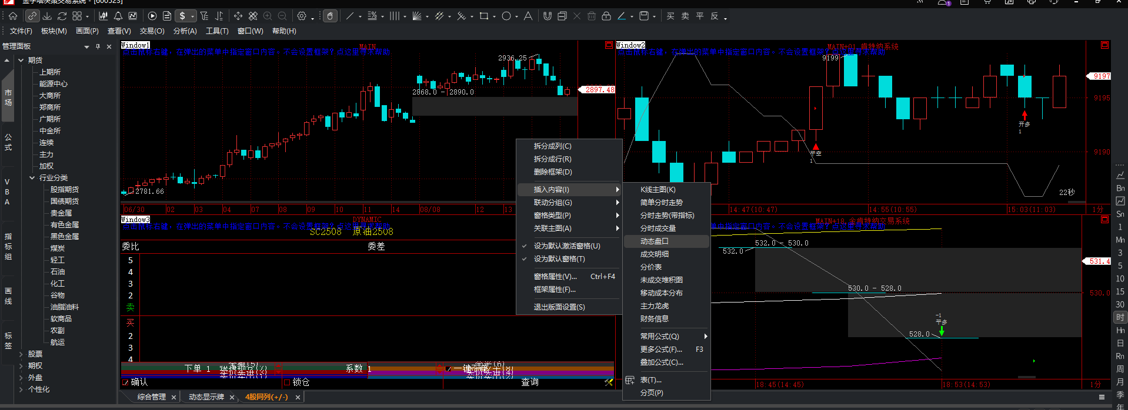Select the text annotation tool (A)
Image resolution: width=1128 pixels, height=410 pixels.
click(528, 16)
